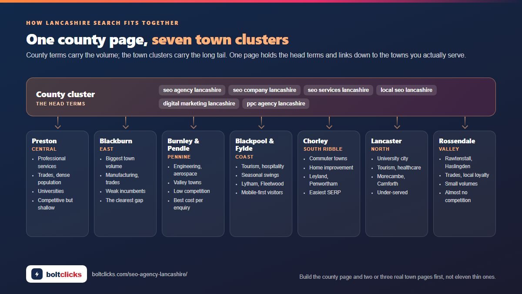This screenshot has height=294, width=522.
Task: Click 'Mobile-first visitors' bullet
Action: click(262, 193)
